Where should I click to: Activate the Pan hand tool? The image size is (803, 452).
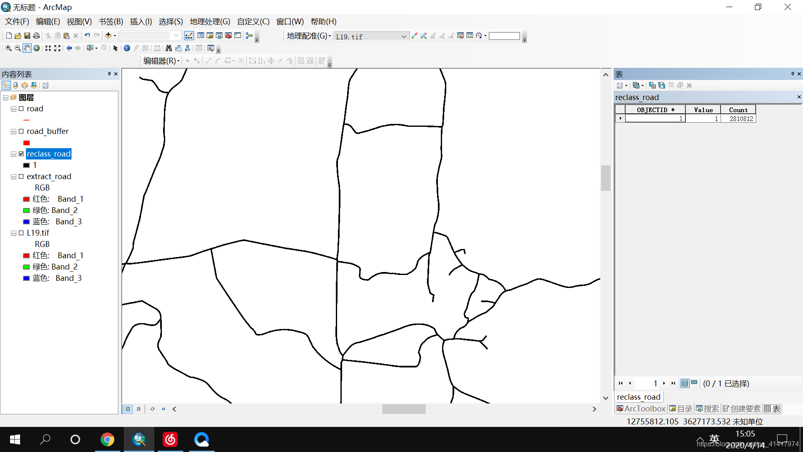[x=27, y=48]
